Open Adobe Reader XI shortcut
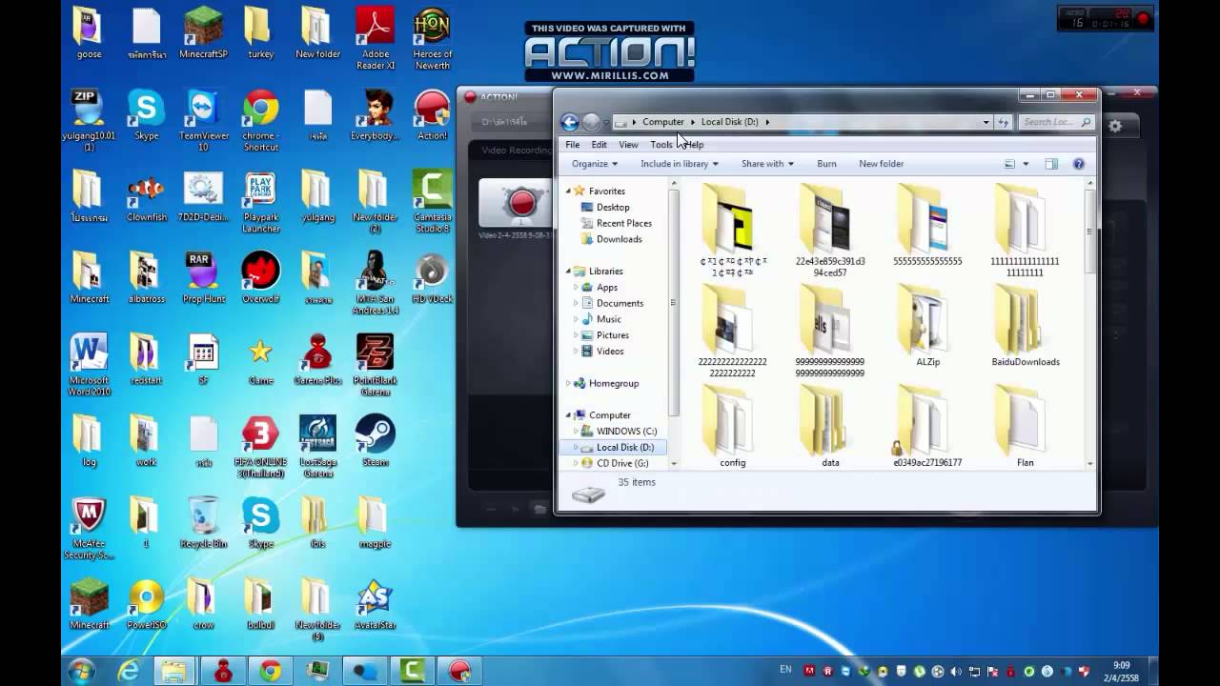The image size is (1220, 686). [375, 38]
